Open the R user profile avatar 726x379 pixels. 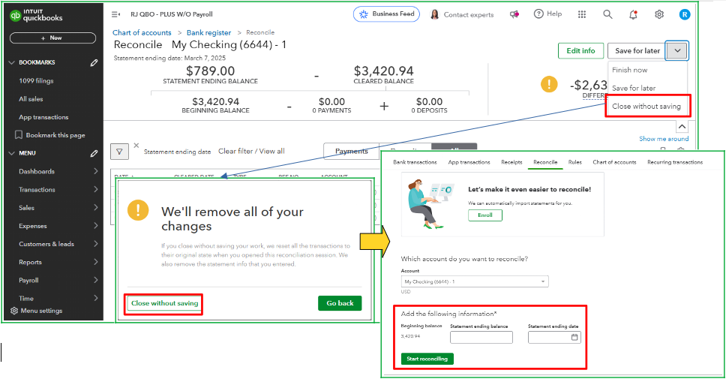pyautogui.click(x=684, y=14)
